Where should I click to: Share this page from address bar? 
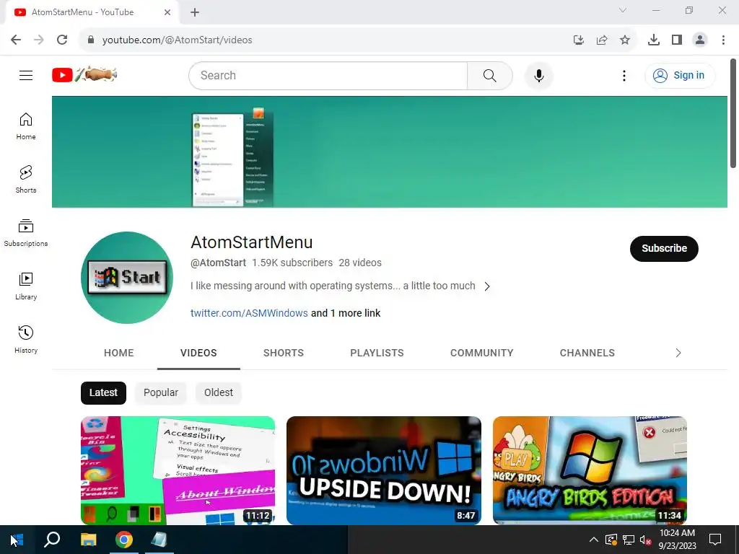click(x=602, y=40)
